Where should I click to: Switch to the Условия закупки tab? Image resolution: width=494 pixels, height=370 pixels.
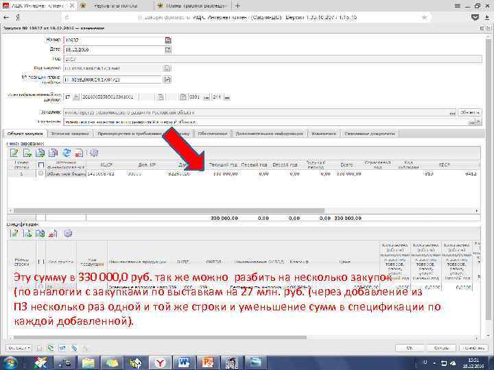(x=70, y=134)
